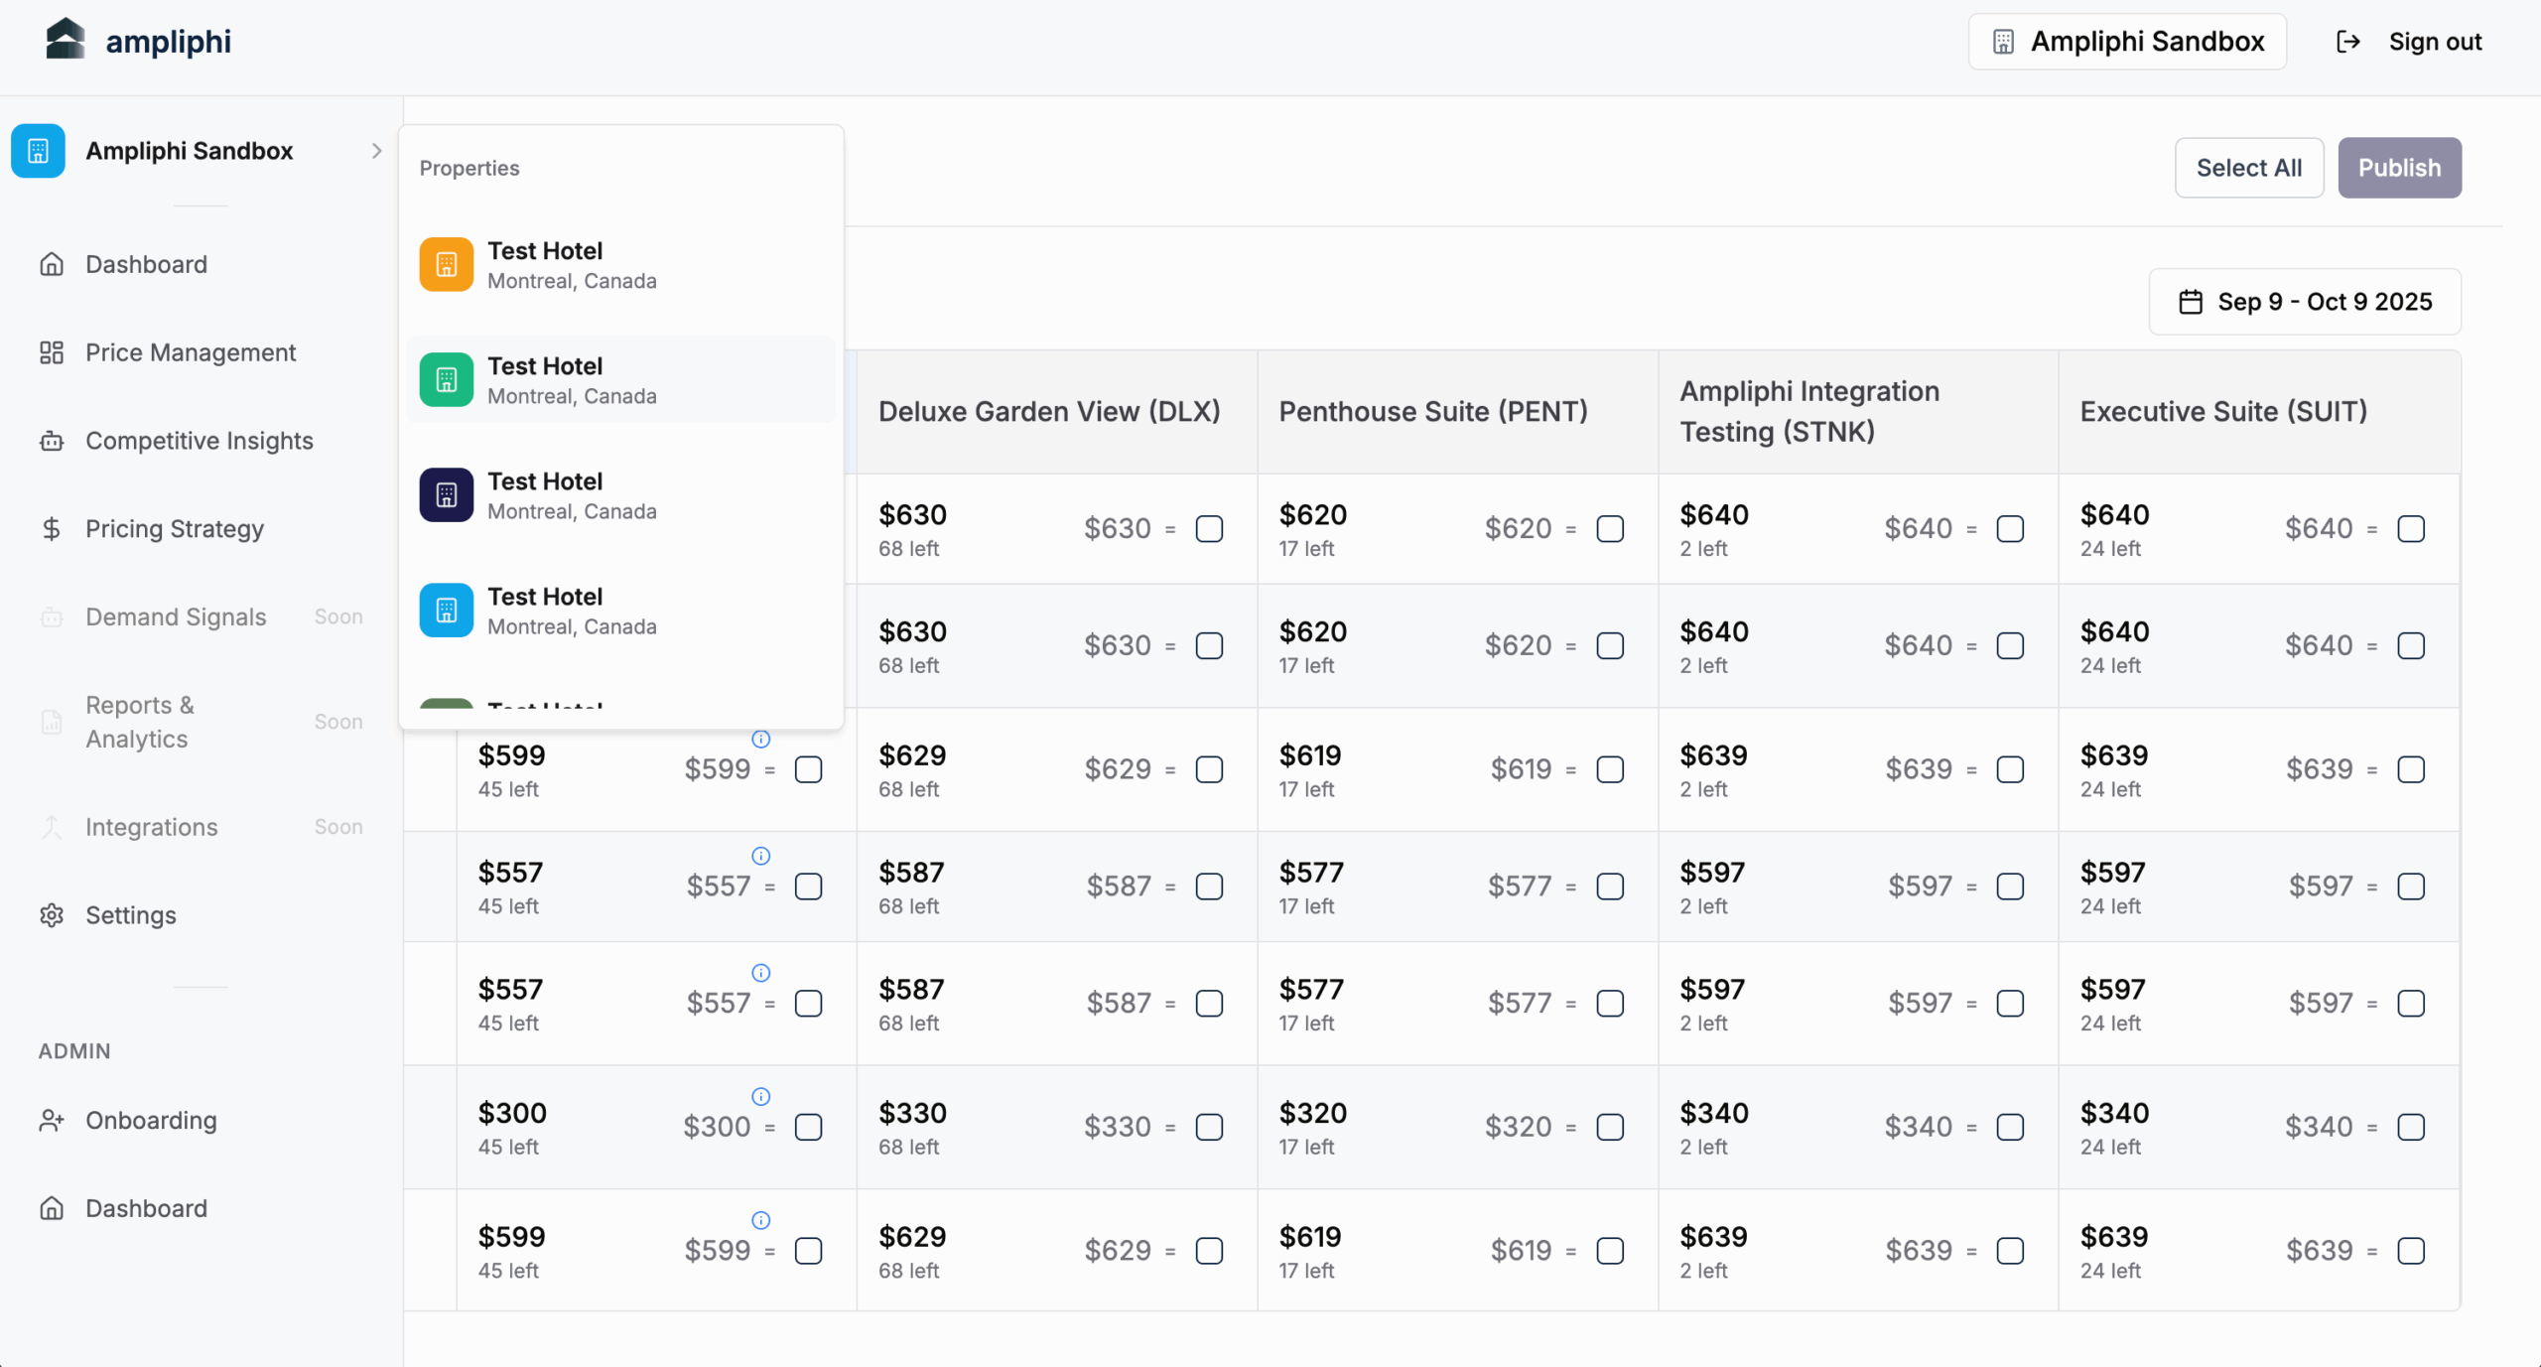Check first row Deluxe Garden View $630 checkbox
This screenshot has width=2541, height=1367.
point(1209,529)
